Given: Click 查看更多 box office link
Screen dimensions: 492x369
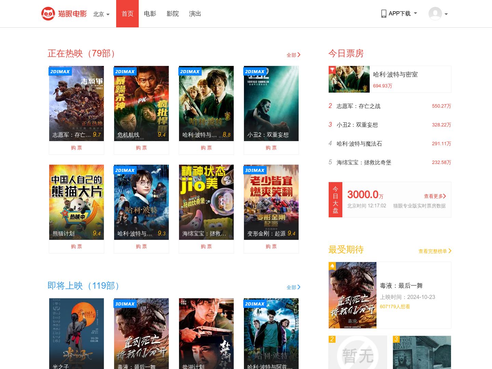Looking at the screenshot, I should 435,196.
